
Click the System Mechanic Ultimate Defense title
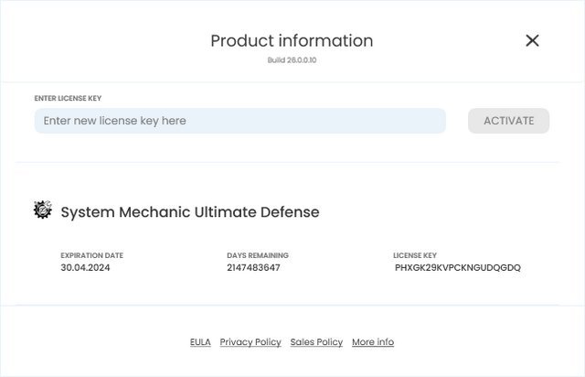pos(190,212)
